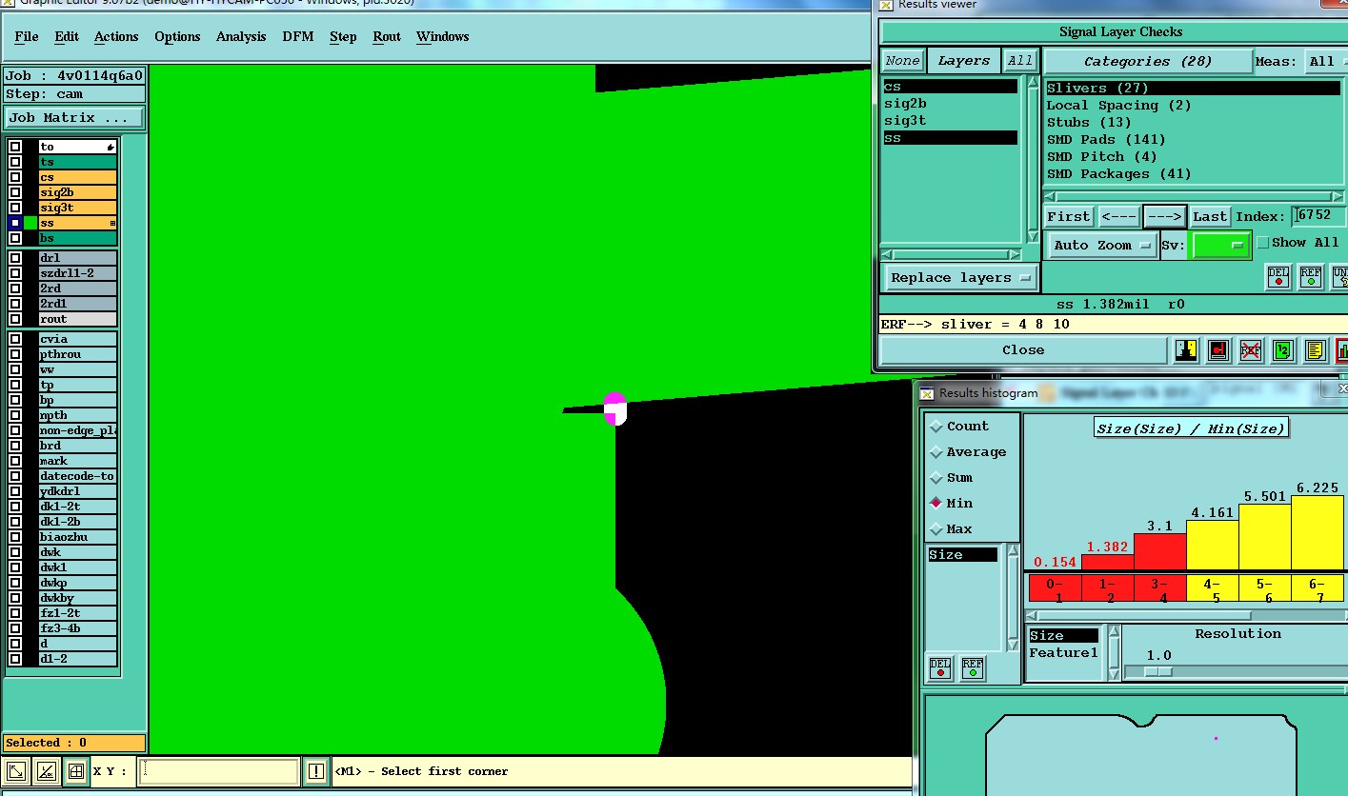Click the exclamation mark icon beside the XY field

[316, 771]
